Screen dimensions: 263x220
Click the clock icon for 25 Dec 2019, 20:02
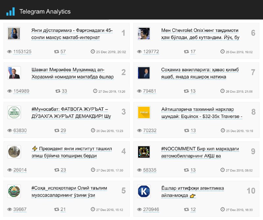pyautogui.click(x=93, y=52)
